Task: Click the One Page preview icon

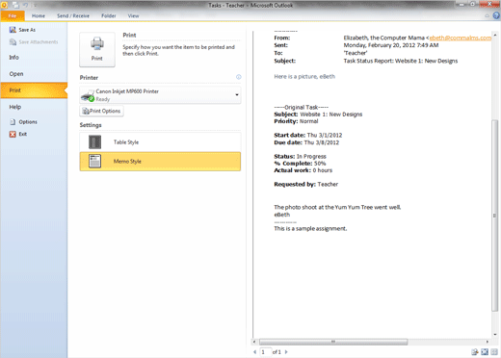Action: (485, 352)
